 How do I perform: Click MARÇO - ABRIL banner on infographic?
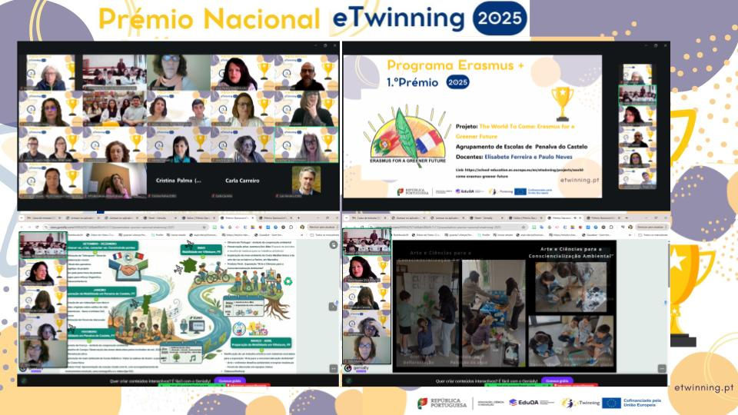click(261, 342)
